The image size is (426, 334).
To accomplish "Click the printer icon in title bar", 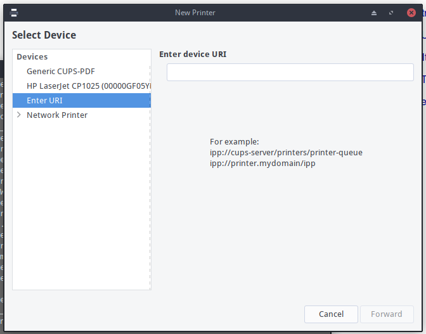I will coord(14,13).
